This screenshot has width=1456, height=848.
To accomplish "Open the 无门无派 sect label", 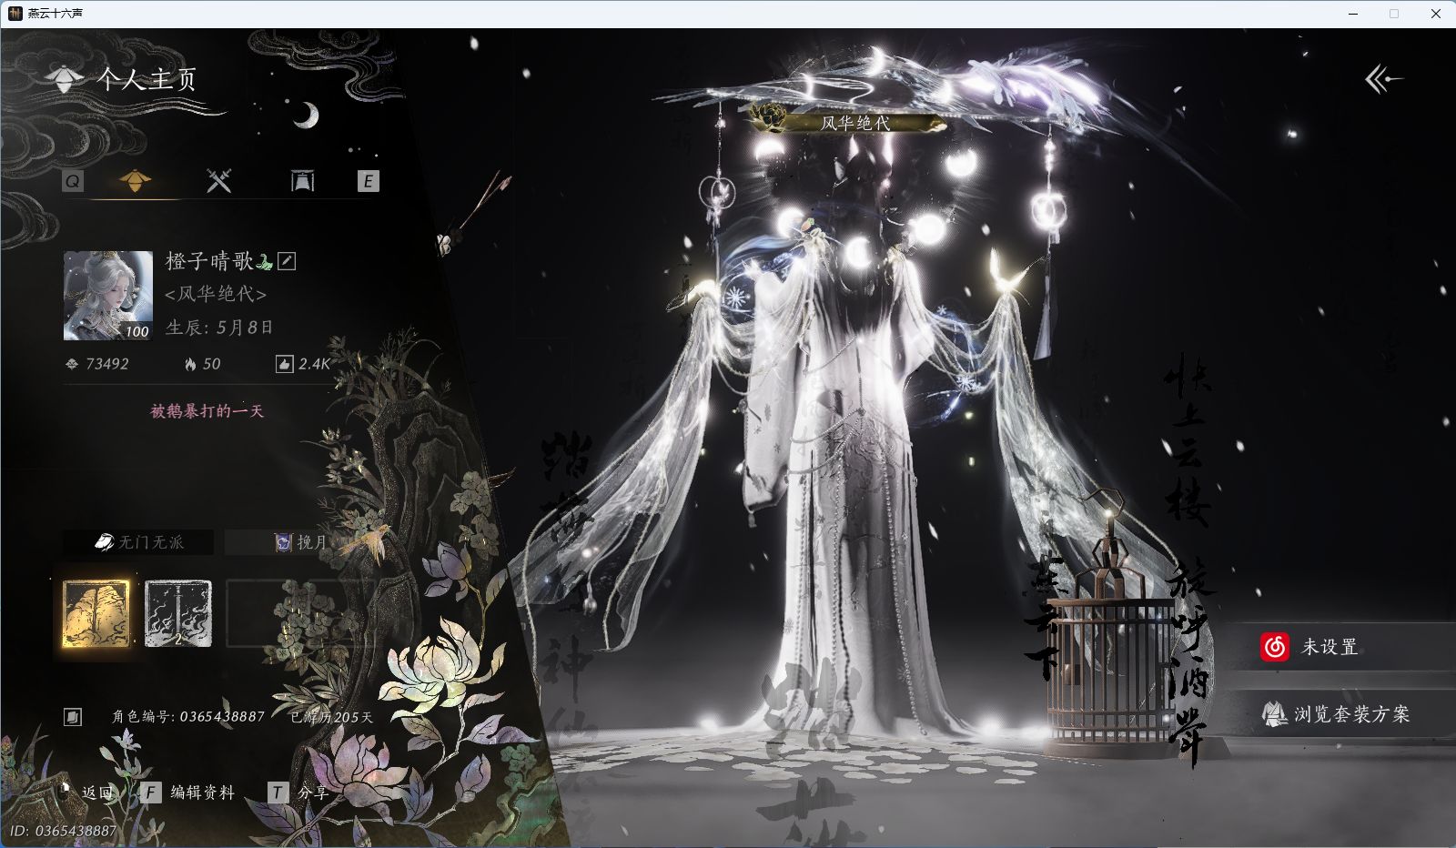I will tap(139, 542).
